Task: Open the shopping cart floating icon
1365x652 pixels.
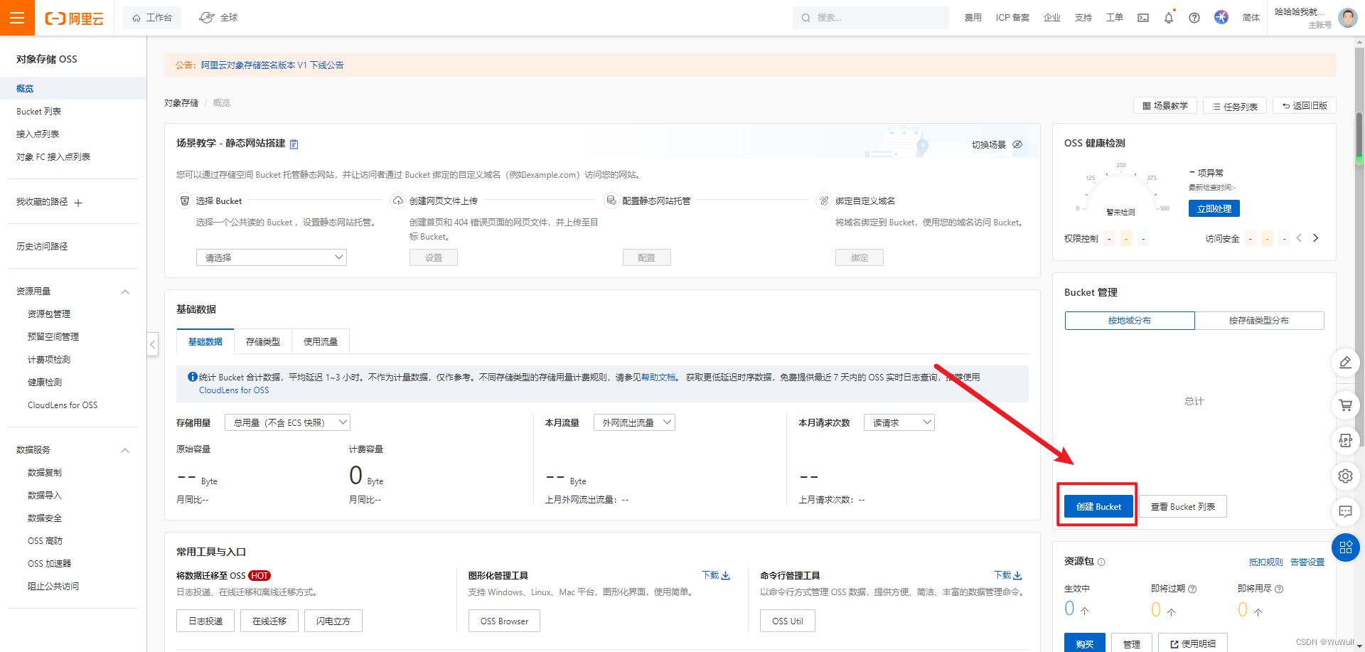Action: click(1345, 405)
